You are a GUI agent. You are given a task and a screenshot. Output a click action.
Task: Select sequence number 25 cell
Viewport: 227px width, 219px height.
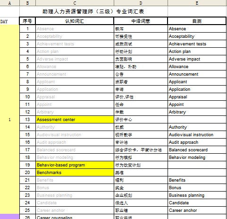27,210
